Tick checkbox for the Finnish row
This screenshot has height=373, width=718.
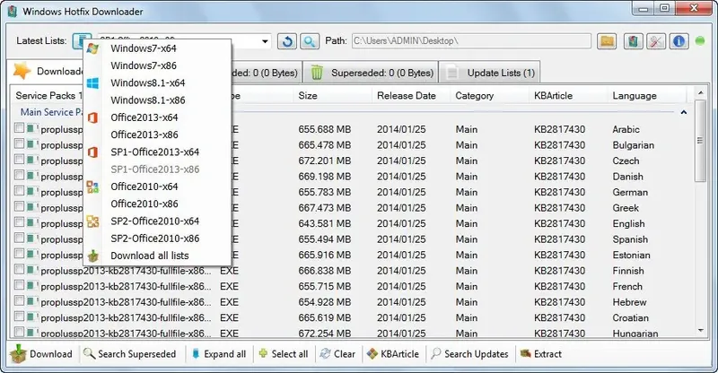(19, 269)
